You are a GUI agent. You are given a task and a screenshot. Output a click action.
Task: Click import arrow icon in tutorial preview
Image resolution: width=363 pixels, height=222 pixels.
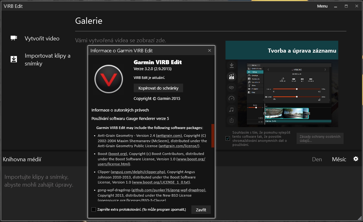pos(231,65)
